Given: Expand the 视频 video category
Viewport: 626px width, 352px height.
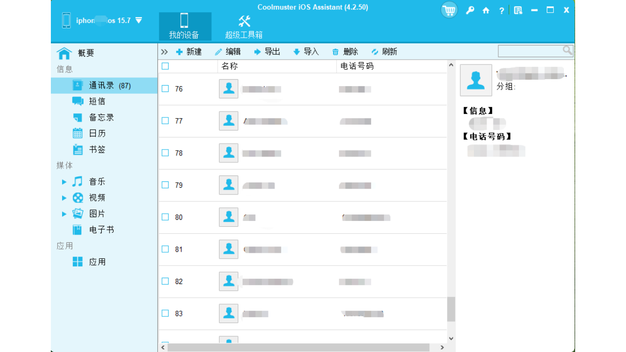Looking at the screenshot, I should pyautogui.click(x=64, y=198).
